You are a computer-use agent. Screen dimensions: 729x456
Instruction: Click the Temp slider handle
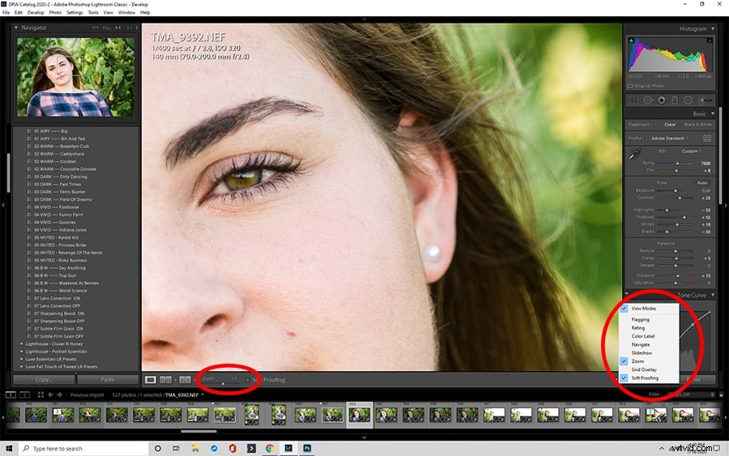click(x=677, y=163)
